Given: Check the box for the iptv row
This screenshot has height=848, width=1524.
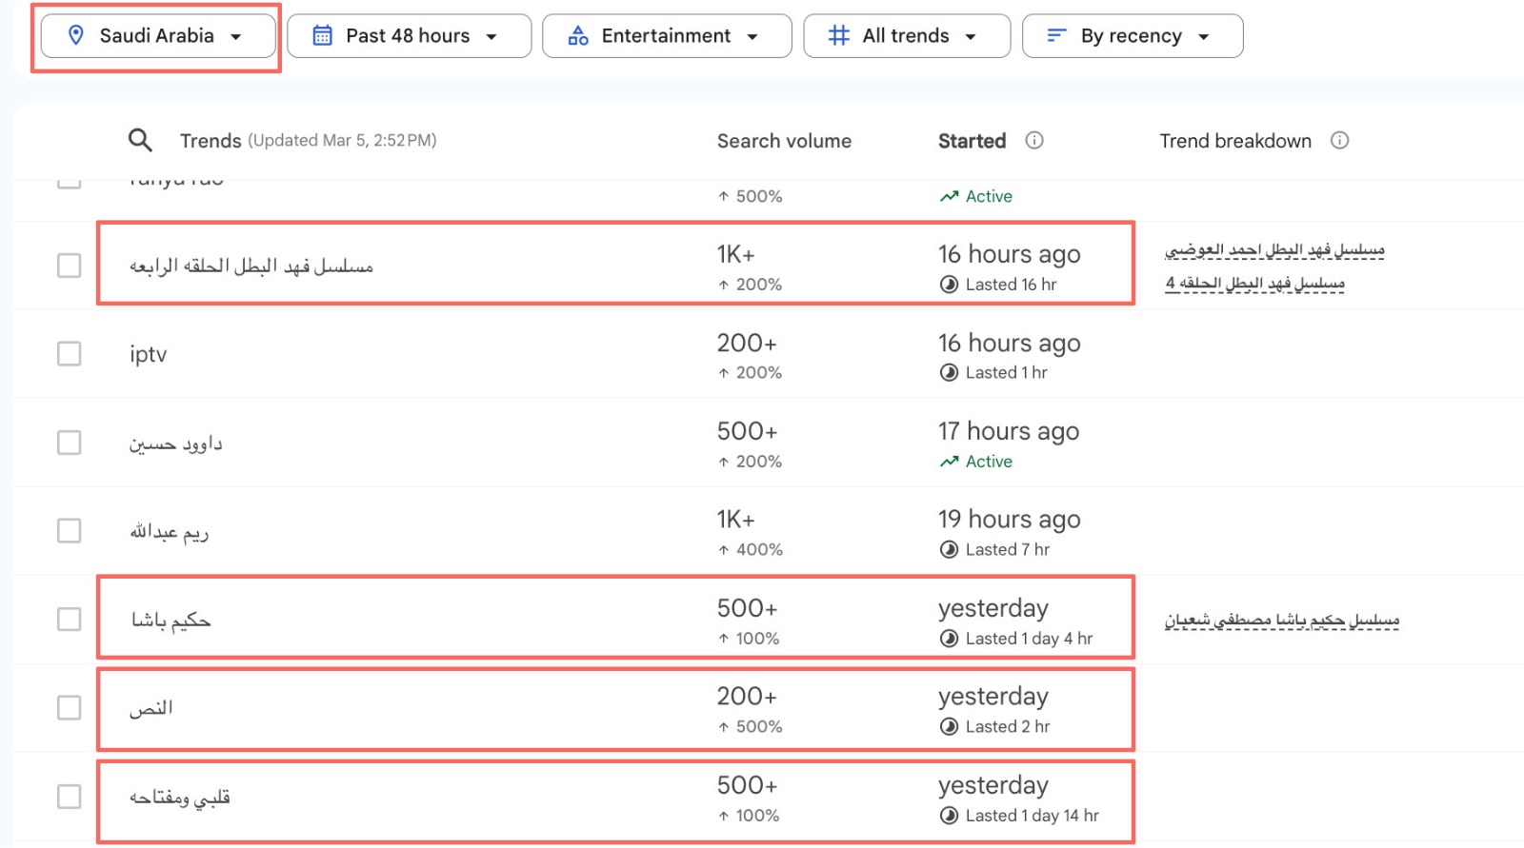Looking at the screenshot, I should 70,354.
